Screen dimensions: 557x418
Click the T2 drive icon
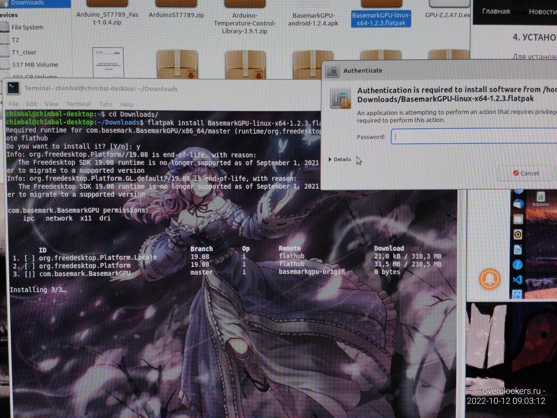[x=5, y=40]
